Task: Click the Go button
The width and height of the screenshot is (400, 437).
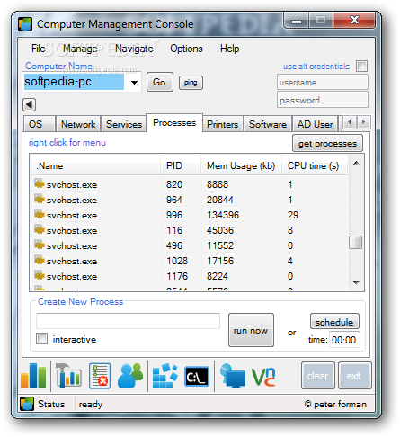Action: (x=159, y=82)
